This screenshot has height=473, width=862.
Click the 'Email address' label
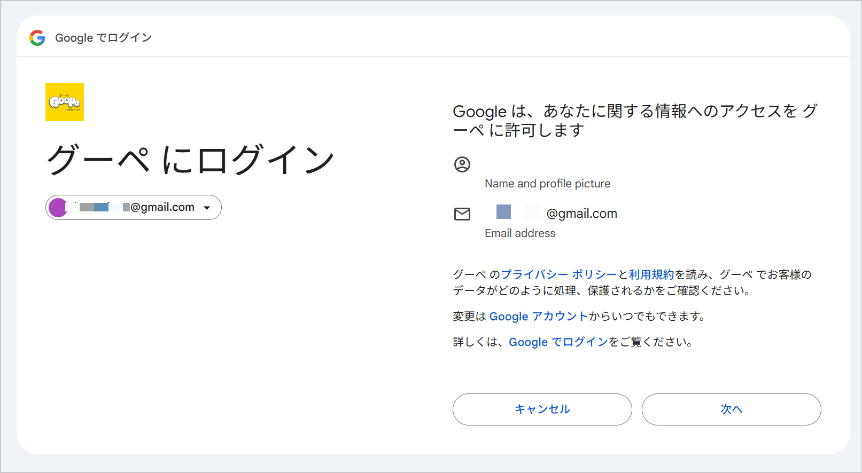[520, 233]
